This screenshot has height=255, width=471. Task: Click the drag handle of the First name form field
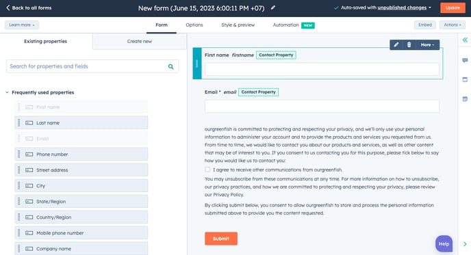(197, 64)
